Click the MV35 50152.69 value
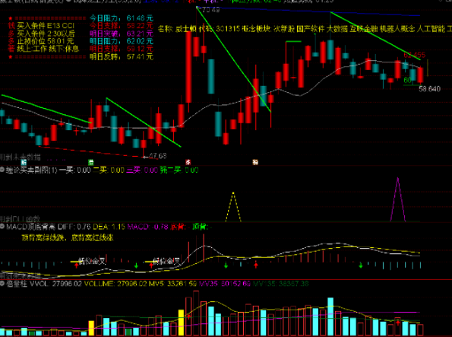The height and width of the screenshot is (337, 452). 225,284
